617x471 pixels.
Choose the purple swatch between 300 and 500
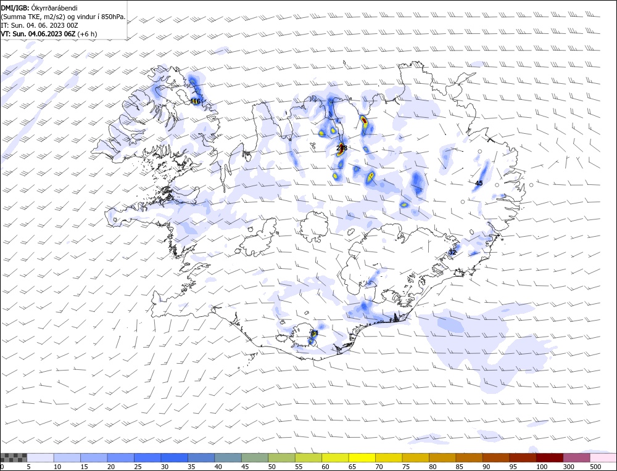pos(576,457)
